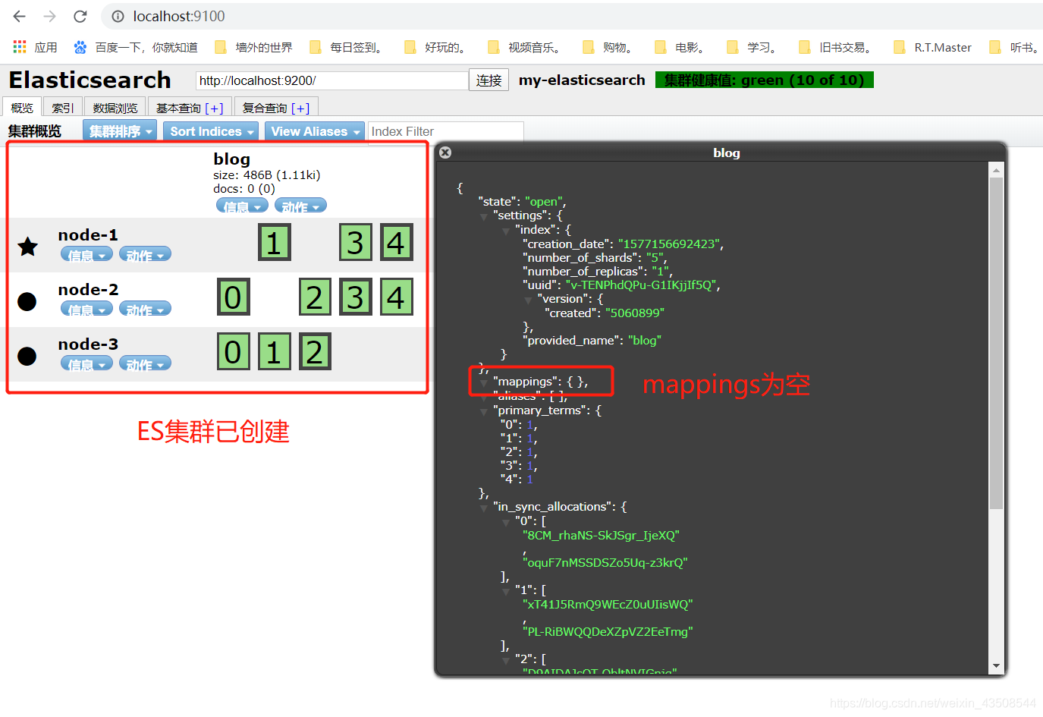The width and height of the screenshot is (1043, 717).
Task: Open the 旧书交易 bookmark folder
Action: pos(837,47)
